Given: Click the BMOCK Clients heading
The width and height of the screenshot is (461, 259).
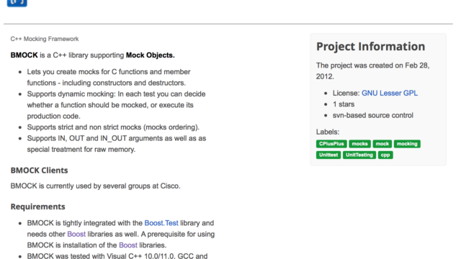Looking at the screenshot, I should (x=39, y=171).
